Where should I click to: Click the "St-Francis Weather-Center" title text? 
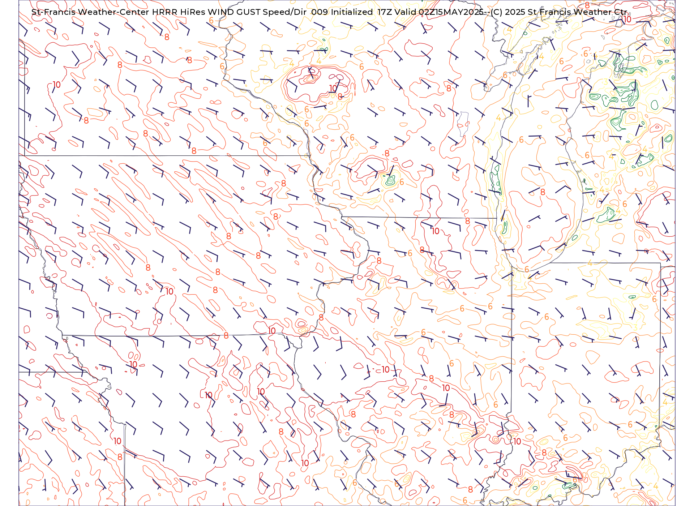point(90,12)
